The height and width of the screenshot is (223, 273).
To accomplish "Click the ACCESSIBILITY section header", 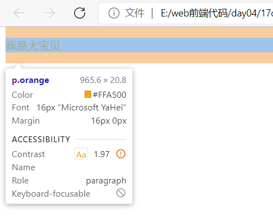I will [41, 140].
